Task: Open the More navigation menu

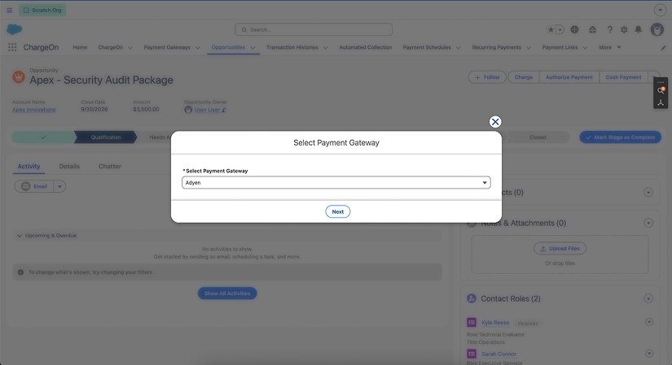Action: click(609, 47)
